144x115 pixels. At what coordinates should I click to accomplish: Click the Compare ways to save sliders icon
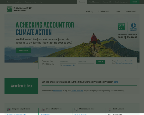point(8,109)
